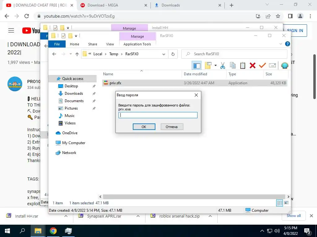Click the Rename icon in the toolbar
This screenshot has height=237, width=317.
(272, 65)
